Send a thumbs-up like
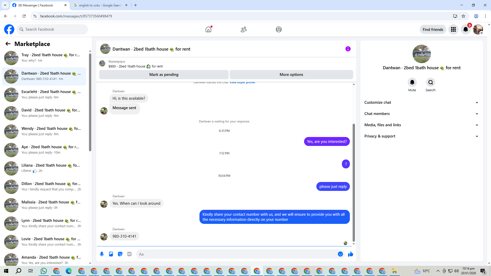Image resolution: width=491 pixels, height=276 pixels. [x=351, y=254]
